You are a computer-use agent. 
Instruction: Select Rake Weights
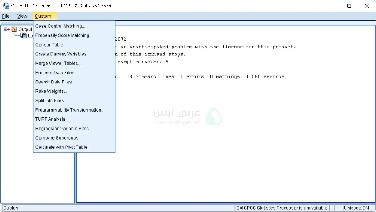point(51,91)
